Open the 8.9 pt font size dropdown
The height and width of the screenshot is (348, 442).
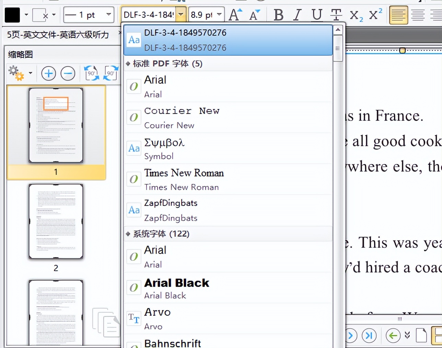pos(219,15)
